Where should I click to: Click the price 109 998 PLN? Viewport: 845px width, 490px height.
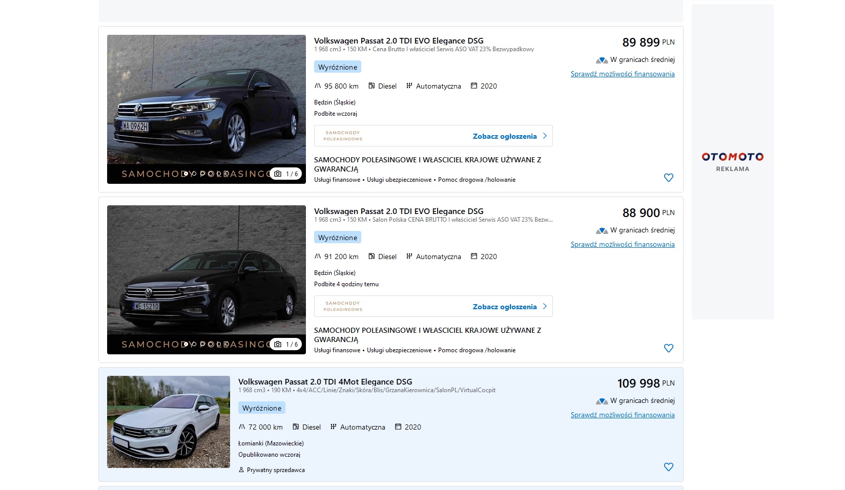646,384
